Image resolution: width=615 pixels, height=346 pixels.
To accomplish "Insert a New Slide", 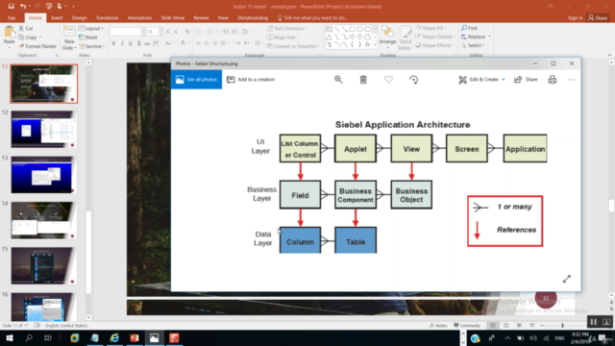I will coord(69,38).
